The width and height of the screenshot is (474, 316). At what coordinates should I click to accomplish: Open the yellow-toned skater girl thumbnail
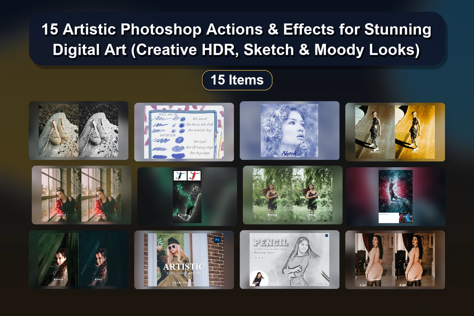pyautogui.click(x=395, y=132)
